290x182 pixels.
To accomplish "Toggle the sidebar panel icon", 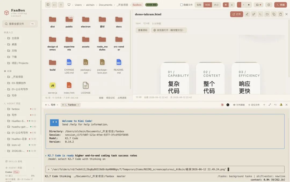I will pos(48,5).
